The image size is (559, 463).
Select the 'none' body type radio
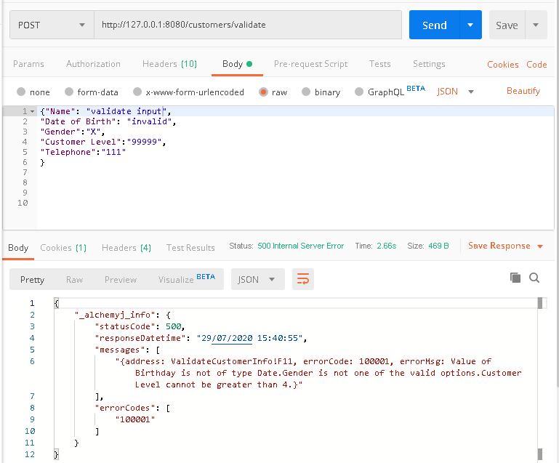click(x=21, y=92)
